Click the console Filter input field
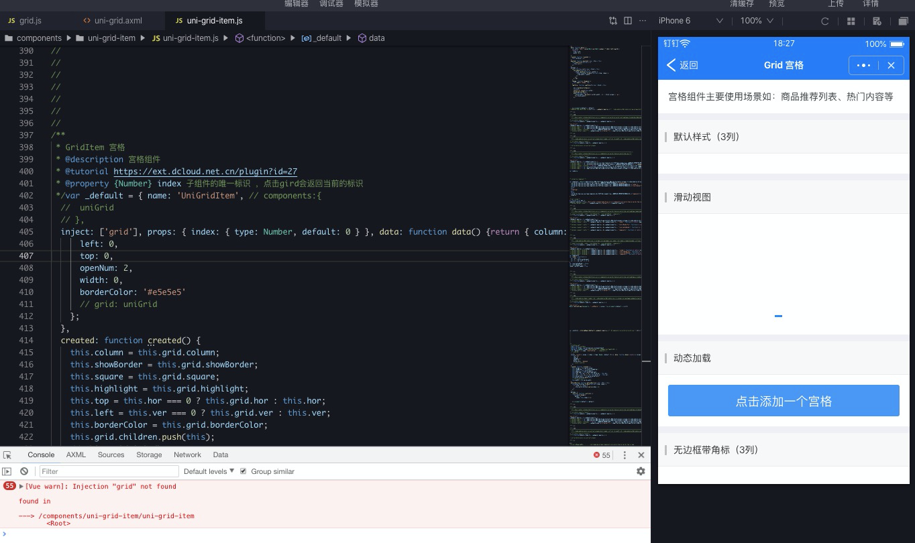This screenshot has width=915, height=543. pyautogui.click(x=107, y=471)
